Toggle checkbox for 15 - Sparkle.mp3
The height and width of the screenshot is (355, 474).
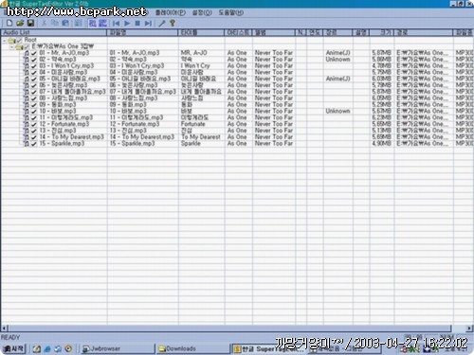34,144
